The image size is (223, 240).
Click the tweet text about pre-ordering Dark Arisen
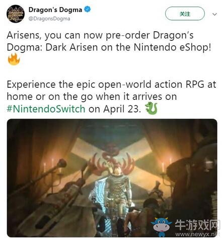[x=109, y=41]
